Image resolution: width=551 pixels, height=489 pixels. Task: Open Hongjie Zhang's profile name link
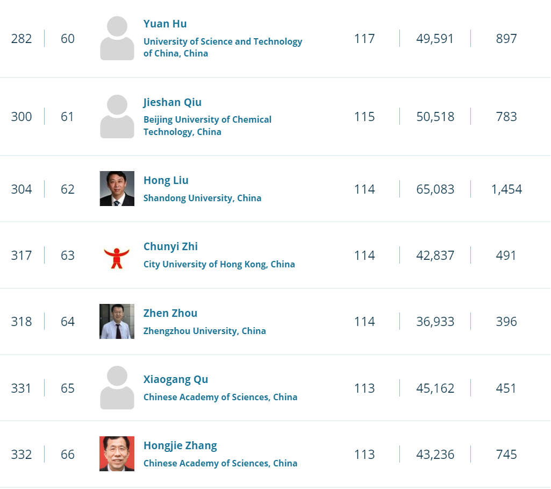point(180,445)
